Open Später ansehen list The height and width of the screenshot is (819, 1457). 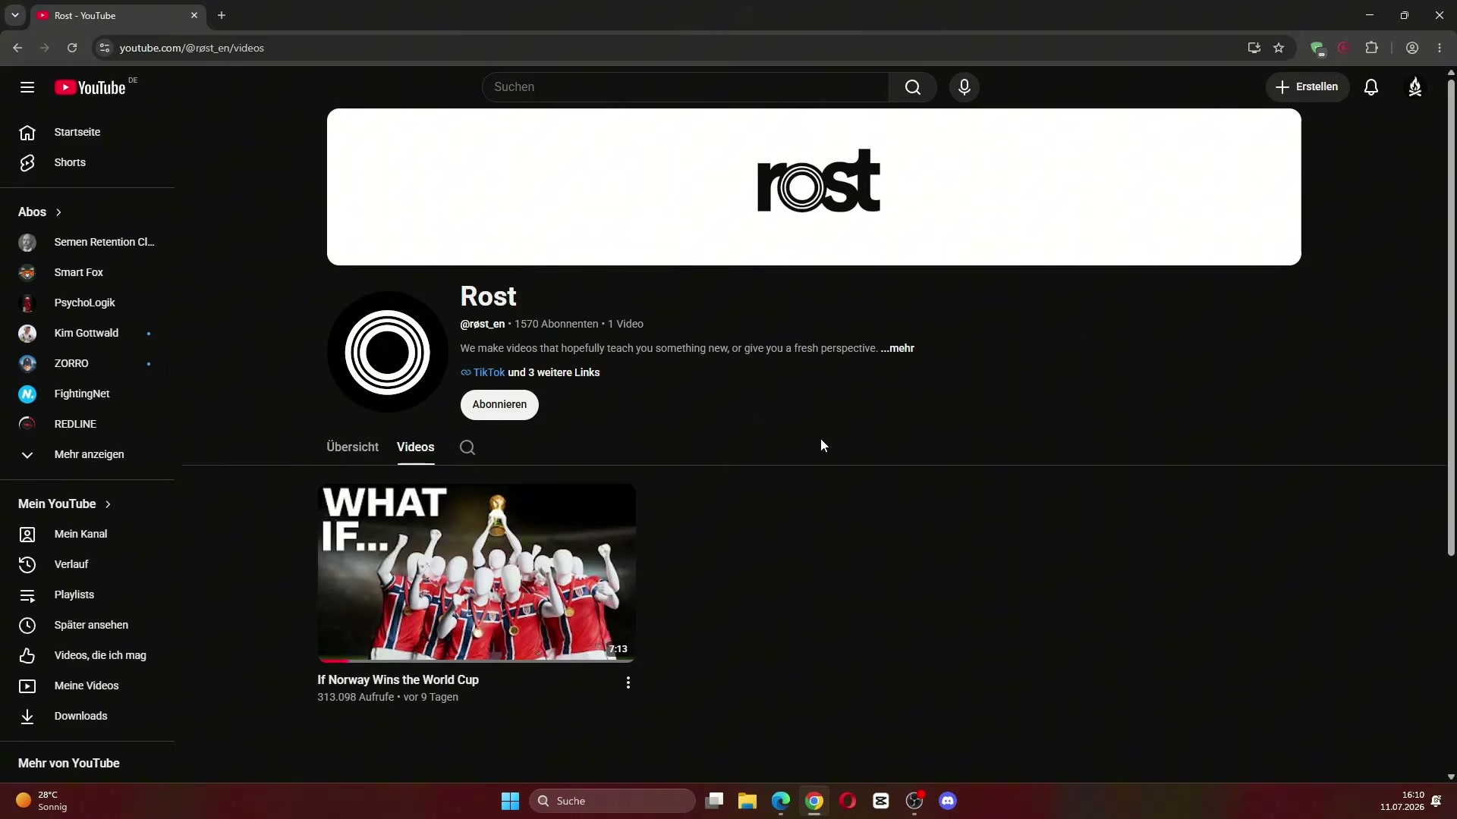point(87,626)
